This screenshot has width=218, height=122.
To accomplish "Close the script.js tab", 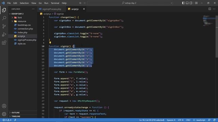I will (x=84, y=9).
